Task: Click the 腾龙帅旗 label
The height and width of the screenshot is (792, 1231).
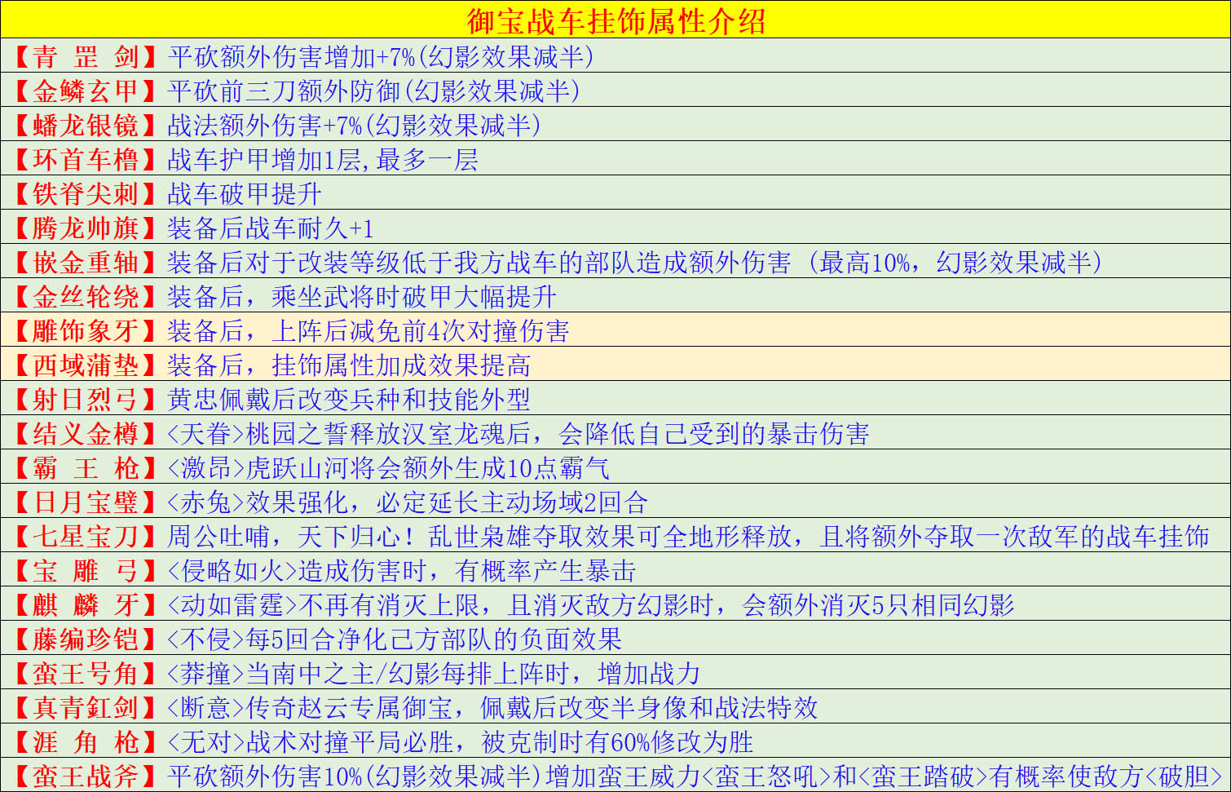Action: pos(85,228)
